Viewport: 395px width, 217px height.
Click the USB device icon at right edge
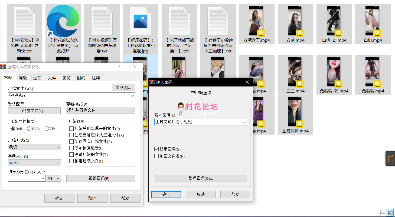click(390, 158)
